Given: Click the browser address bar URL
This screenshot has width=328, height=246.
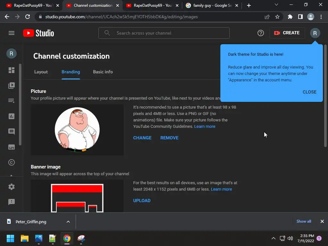Looking at the screenshot, I should 121,17.
